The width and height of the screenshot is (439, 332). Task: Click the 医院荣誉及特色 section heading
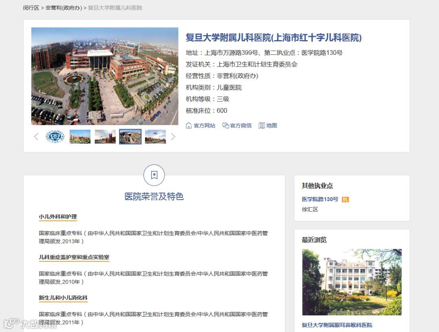(x=154, y=196)
